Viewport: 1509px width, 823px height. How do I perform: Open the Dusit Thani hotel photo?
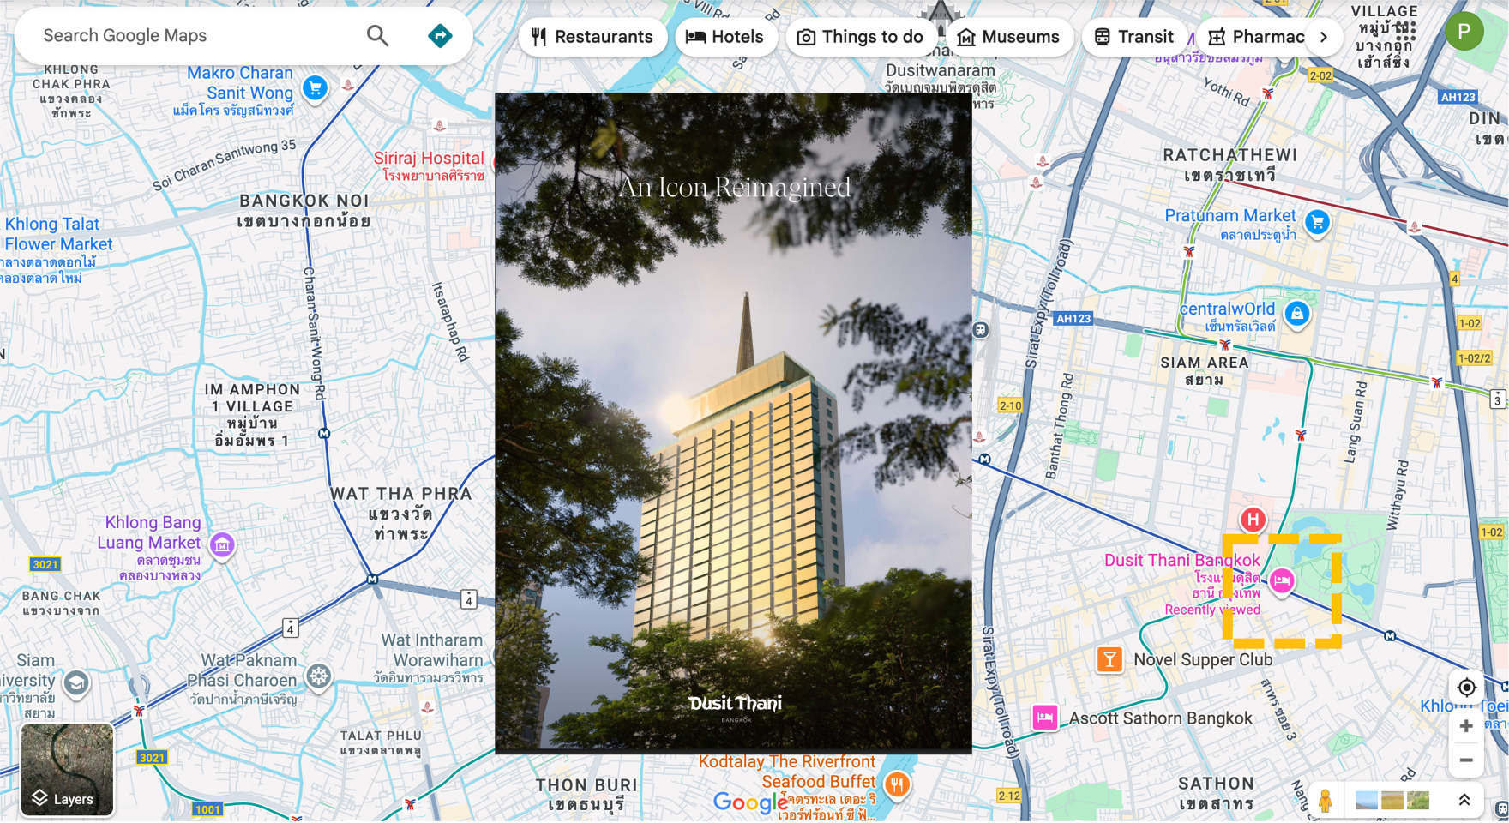[733, 424]
